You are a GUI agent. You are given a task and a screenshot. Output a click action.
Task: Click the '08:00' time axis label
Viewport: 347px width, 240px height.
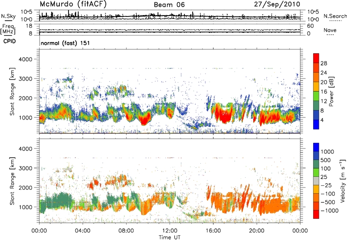pyautogui.click(x=126, y=231)
